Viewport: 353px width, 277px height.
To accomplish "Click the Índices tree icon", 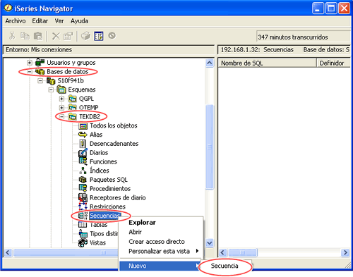I will pos(83,171).
